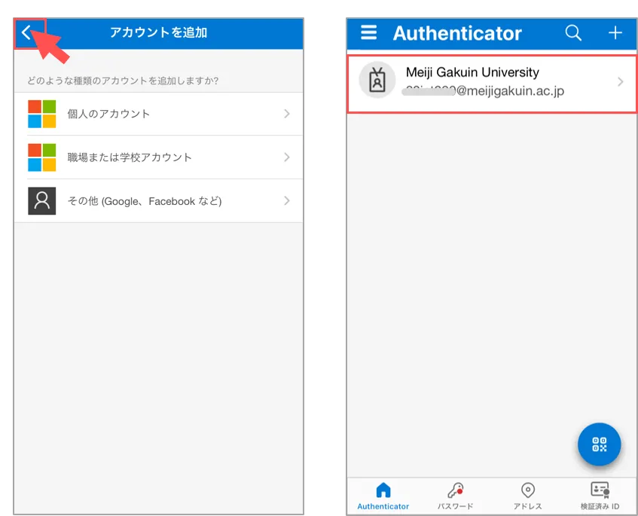Select その他 (Google、Facebook など)
The width and height of the screenshot is (638, 516).
pyautogui.click(x=159, y=200)
